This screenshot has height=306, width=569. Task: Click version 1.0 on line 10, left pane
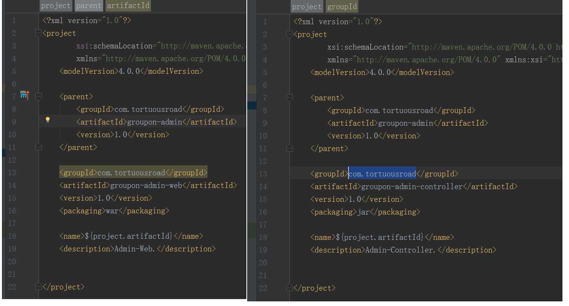123,135
